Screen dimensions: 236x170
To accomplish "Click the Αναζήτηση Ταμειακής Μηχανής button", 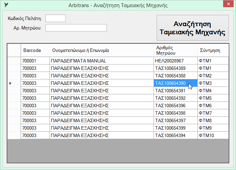I will pyautogui.click(x=193, y=28).
